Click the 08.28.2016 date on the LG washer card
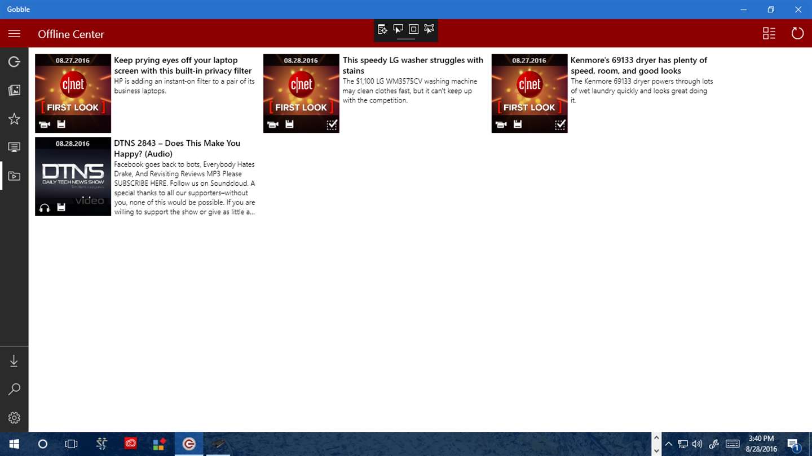 (301, 60)
